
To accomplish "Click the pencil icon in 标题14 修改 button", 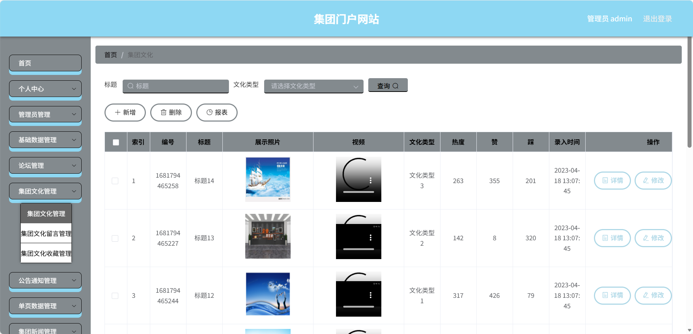I will [646, 180].
